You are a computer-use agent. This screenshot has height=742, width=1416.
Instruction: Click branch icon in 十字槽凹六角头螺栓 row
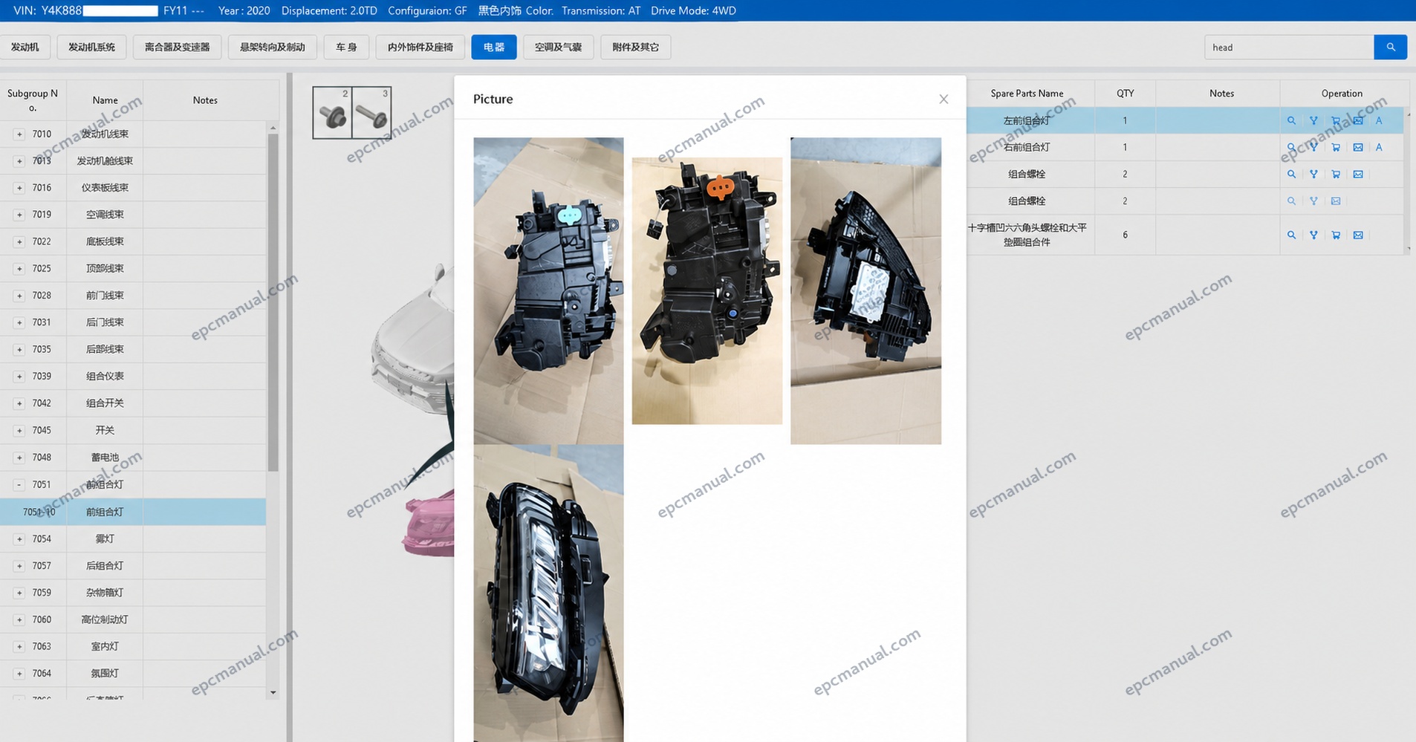click(x=1313, y=235)
